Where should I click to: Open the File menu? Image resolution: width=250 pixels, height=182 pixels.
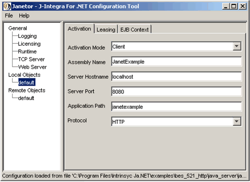click(x=9, y=16)
